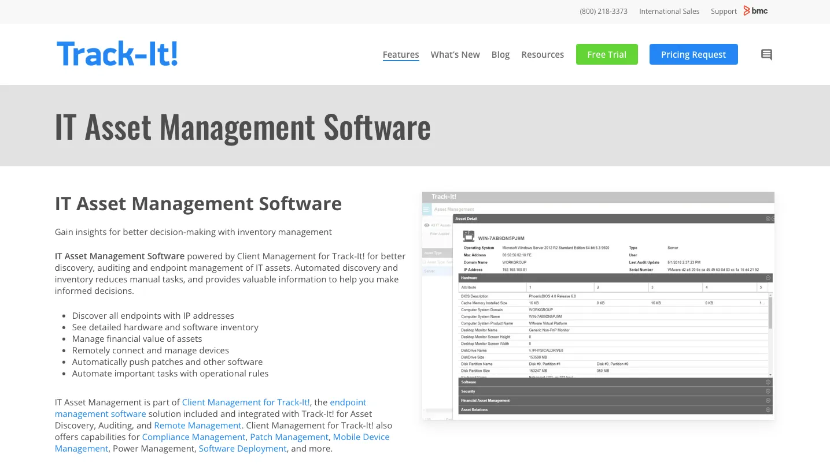
Task: Select the server icon beside WIN-7AB9DN5PJ9M
Action: coord(469,237)
